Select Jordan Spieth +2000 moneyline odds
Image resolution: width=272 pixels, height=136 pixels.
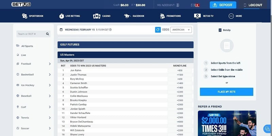(x=180, y=109)
